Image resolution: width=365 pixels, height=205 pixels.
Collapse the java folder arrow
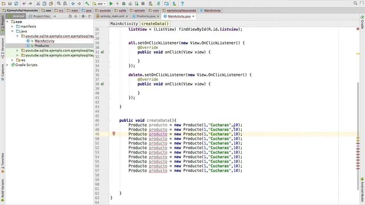[13, 31]
